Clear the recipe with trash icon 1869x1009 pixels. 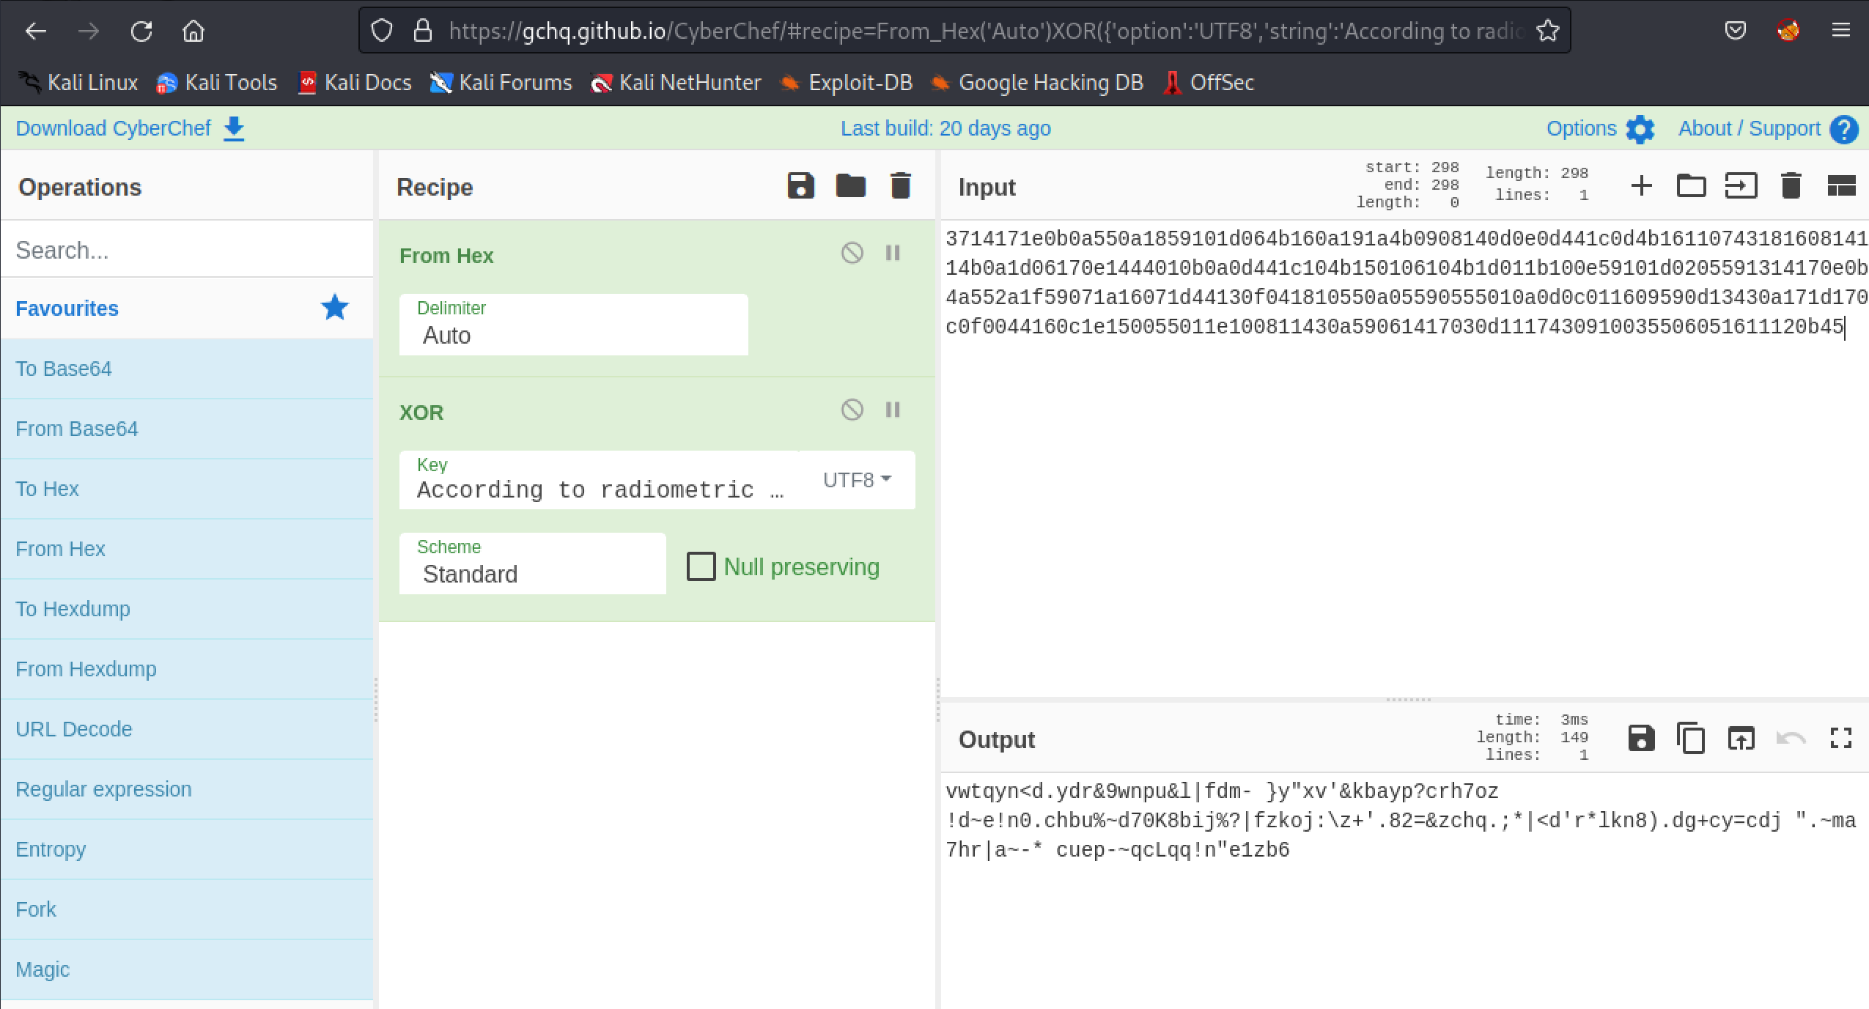900,186
